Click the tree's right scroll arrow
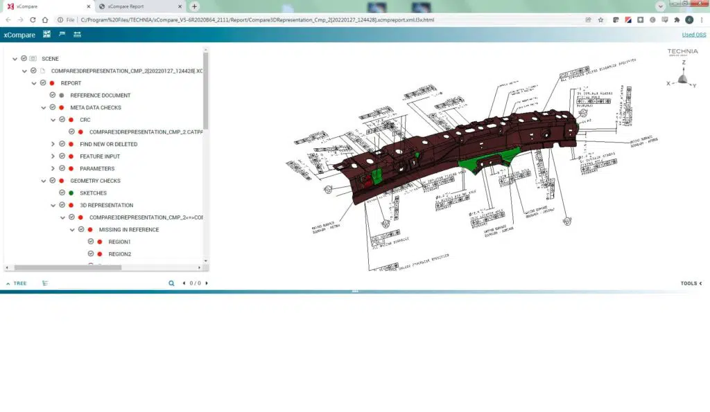Screen dimensions: 710x412 [x=199, y=267]
